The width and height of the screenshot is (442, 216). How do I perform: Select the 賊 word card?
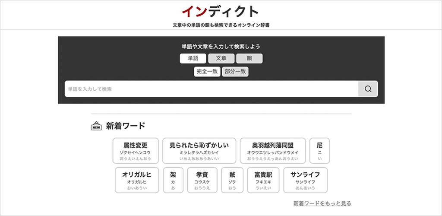pos(232,180)
